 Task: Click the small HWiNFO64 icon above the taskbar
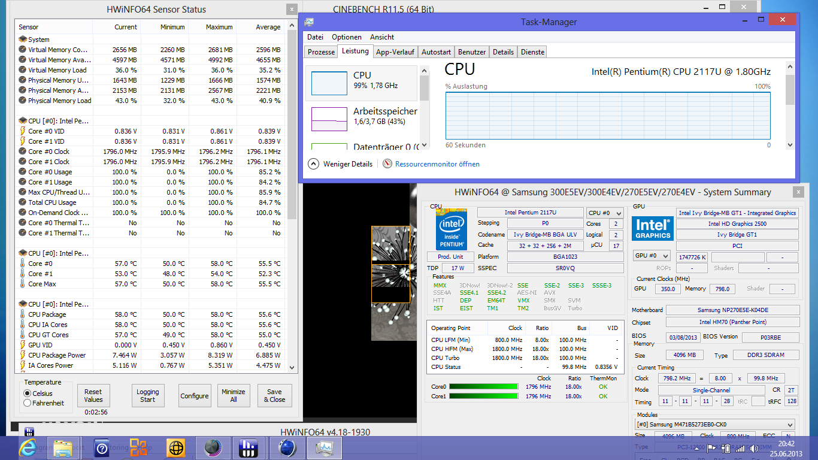pos(28,431)
